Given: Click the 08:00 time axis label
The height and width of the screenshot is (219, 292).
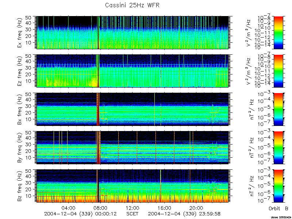Looking at the screenshot, I should click(x=101, y=208).
